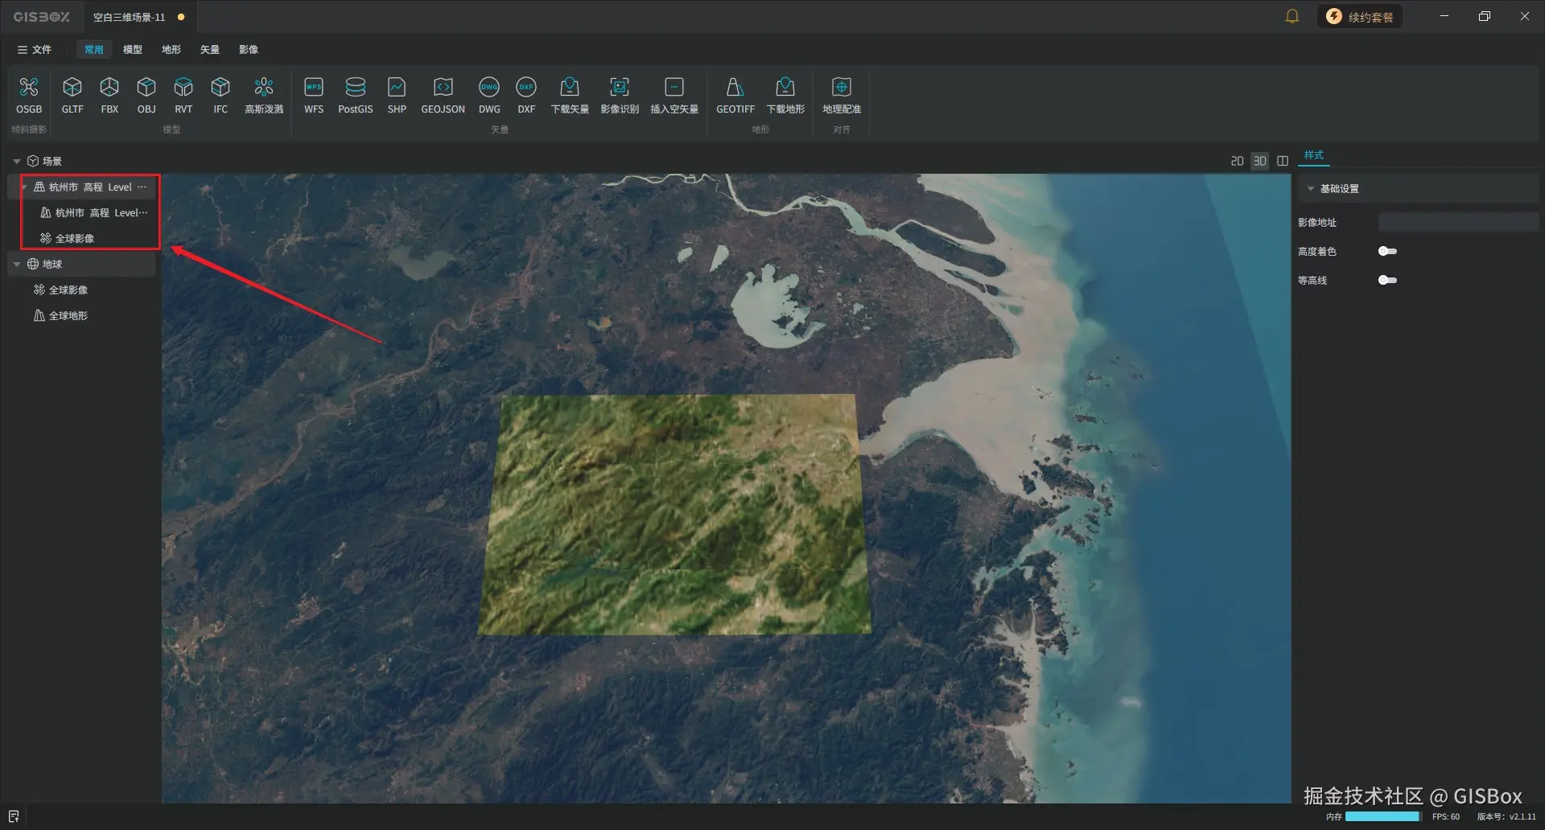Click the FPS: 60 status readout
Image resolution: width=1545 pixels, height=830 pixels.
pyautogui.click(x=1446, y=816)
